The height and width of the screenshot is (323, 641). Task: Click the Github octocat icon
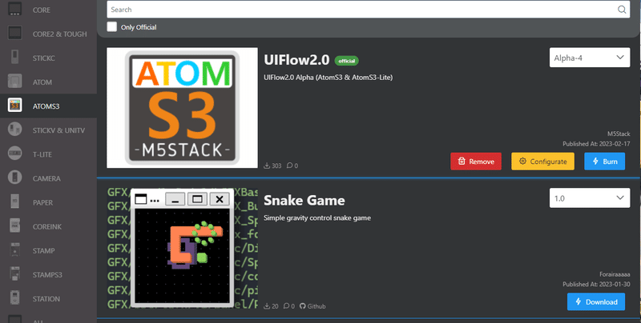click(x=303, y=306)
